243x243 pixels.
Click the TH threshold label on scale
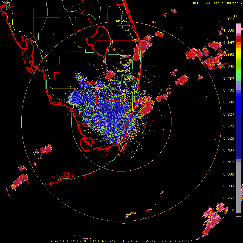click(x=232, y=210)
